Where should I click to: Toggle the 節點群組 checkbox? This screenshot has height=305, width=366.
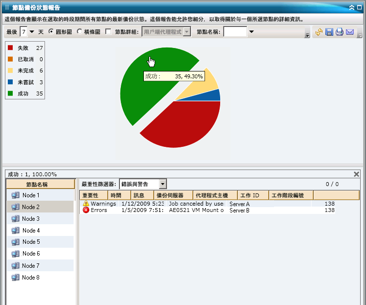(x=108, y=31)
